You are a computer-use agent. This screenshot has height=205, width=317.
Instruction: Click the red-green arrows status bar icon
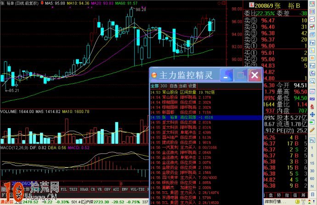click(310, 202)
